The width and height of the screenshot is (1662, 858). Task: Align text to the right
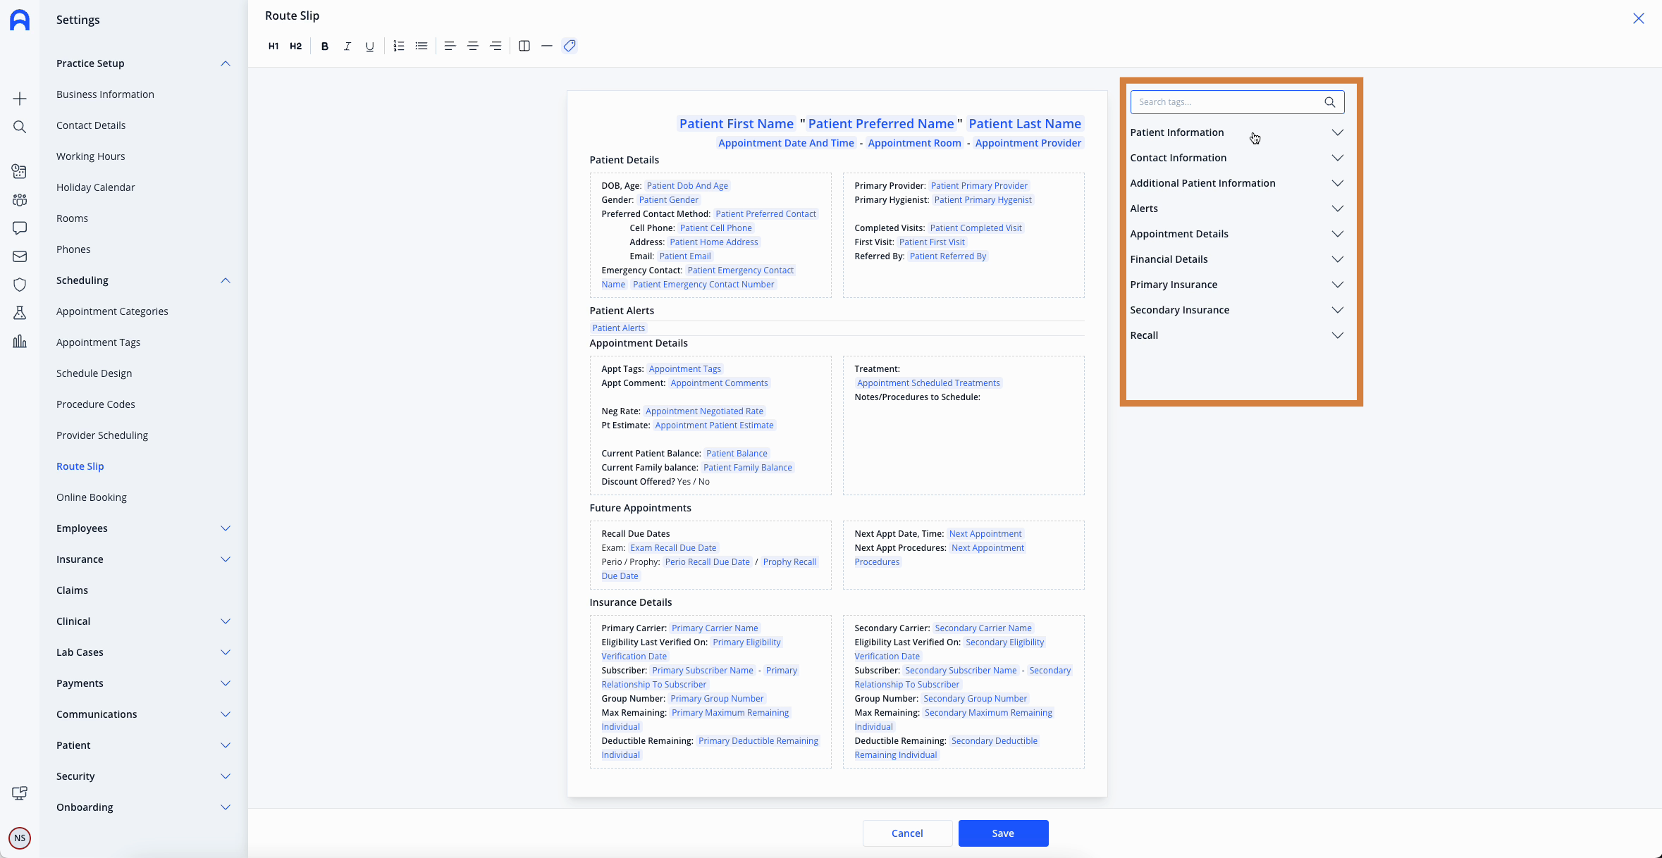click(x=495, y=46)
